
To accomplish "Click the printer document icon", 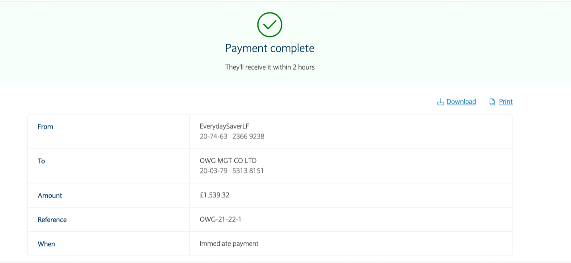I will click(492, 102).
